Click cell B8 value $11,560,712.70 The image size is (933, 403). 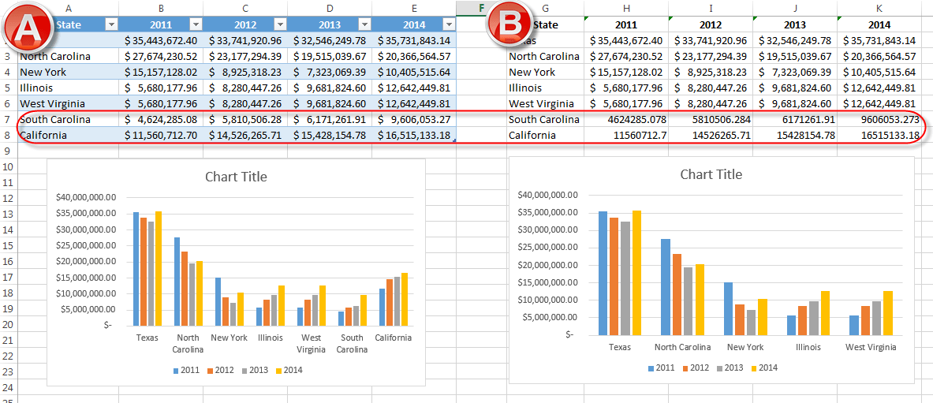point(161,135)
